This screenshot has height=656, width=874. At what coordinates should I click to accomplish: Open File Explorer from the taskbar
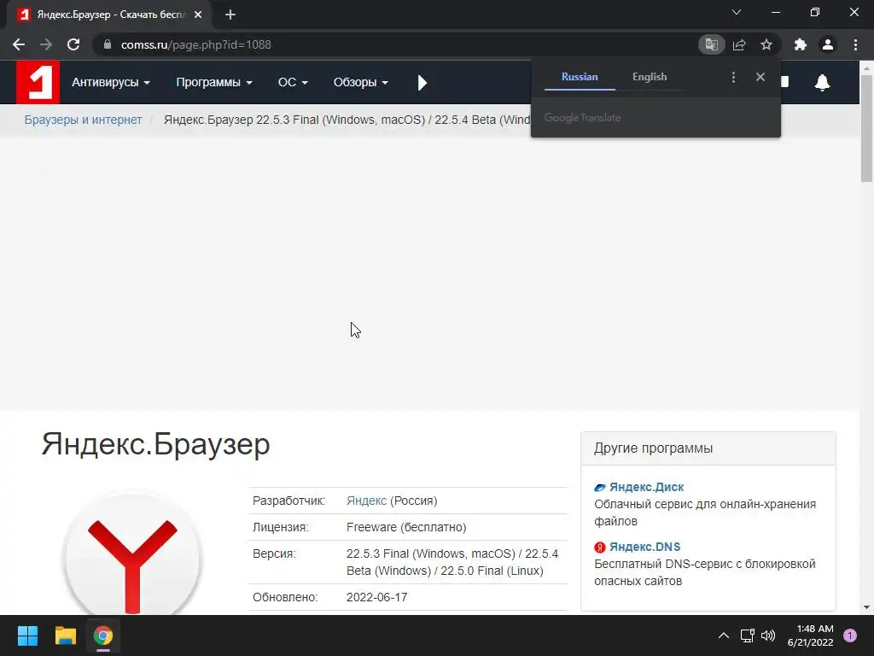click(x=65, y=635)
